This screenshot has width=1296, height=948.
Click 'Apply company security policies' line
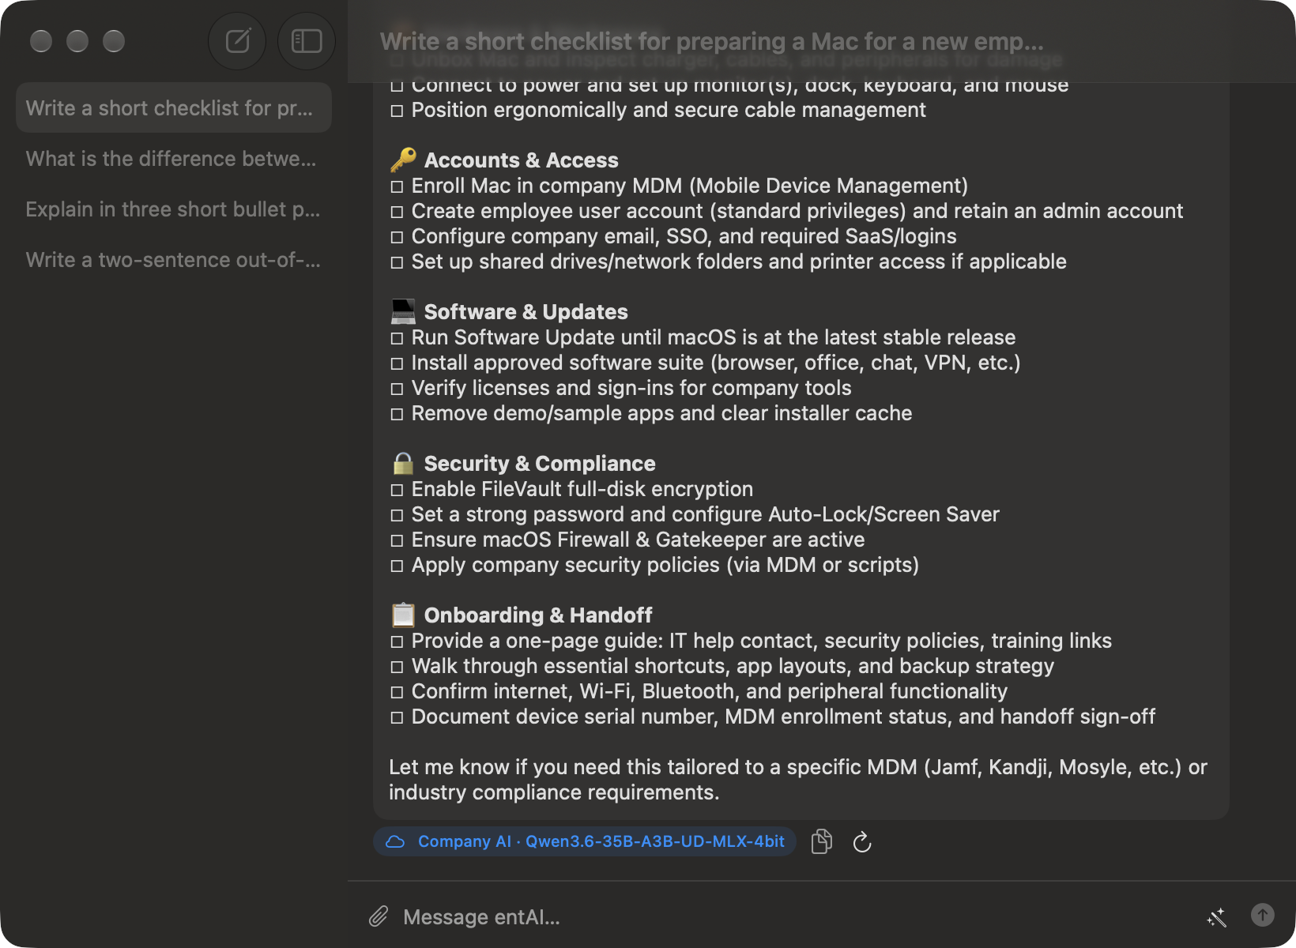point(655,565)
